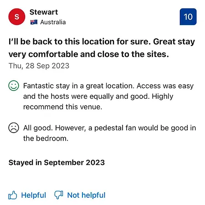Click the words 'Highly recommend this venue'
Image resolution: width=205 pixels, height=205 pixels.
(98, 102)
